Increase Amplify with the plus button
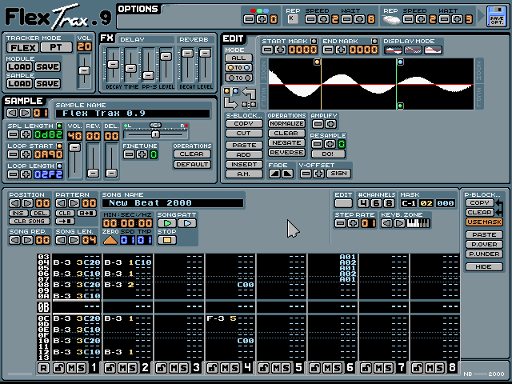 pyautogui.click(x=330, y=124)
